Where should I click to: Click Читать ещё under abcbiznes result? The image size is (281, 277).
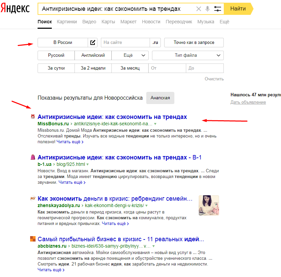point(51,270)
